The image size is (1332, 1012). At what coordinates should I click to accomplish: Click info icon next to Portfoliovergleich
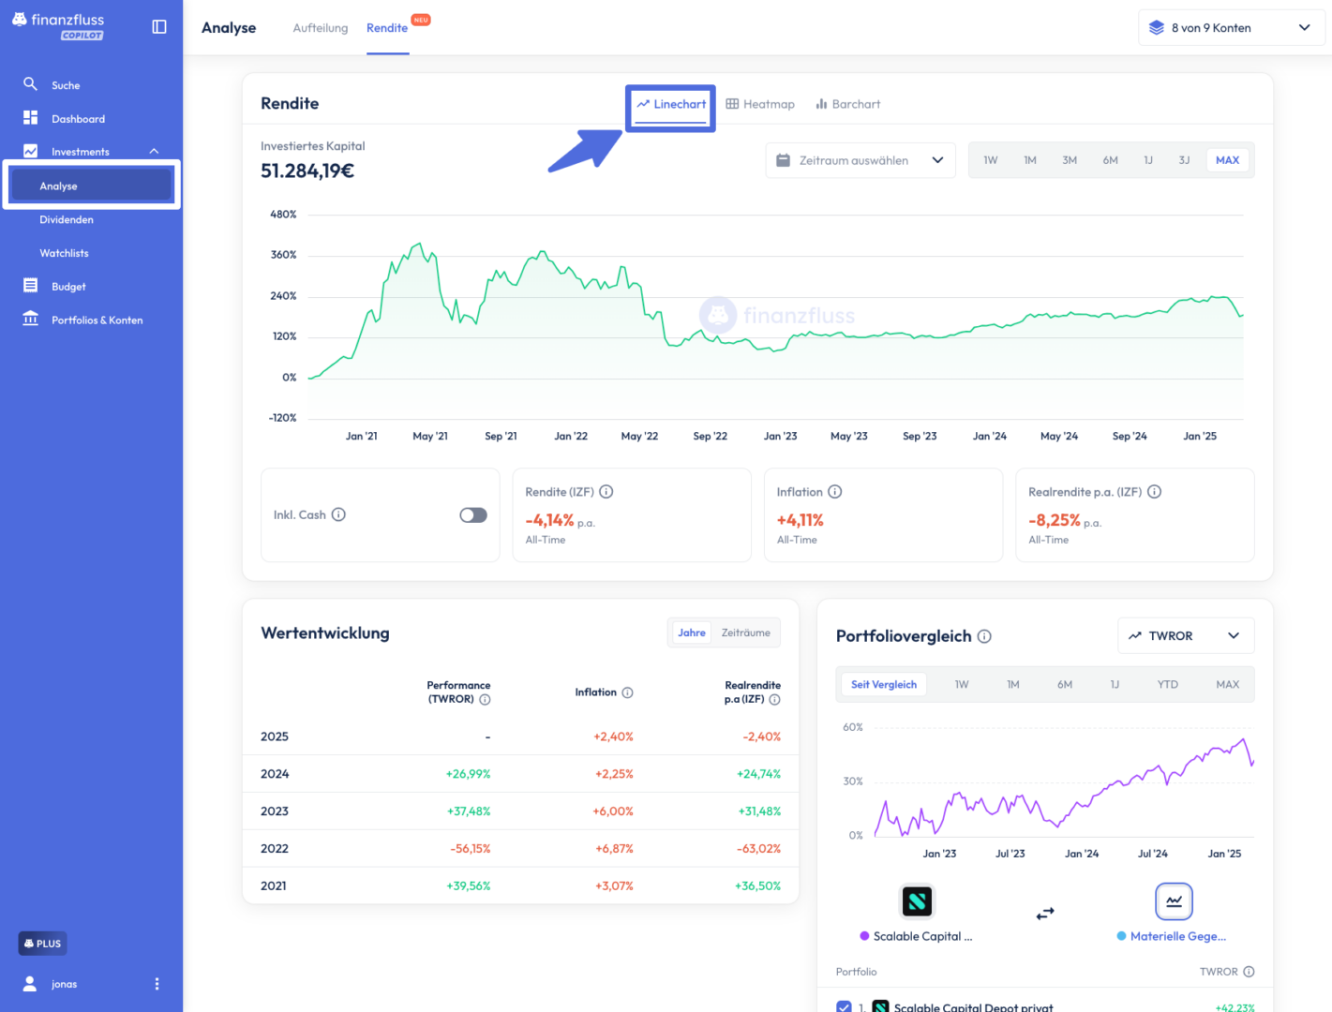[x=984, y=636]
